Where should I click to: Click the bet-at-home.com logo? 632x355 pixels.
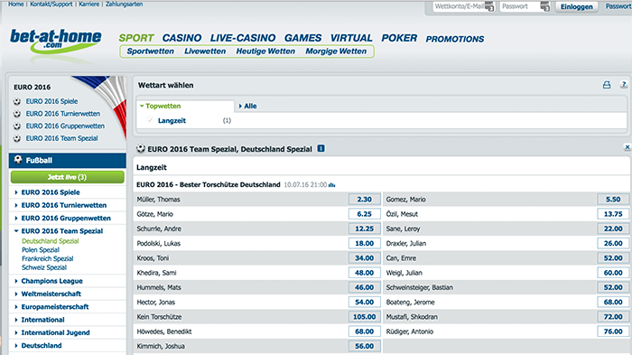pyautogui.click(x=56, y=42)
